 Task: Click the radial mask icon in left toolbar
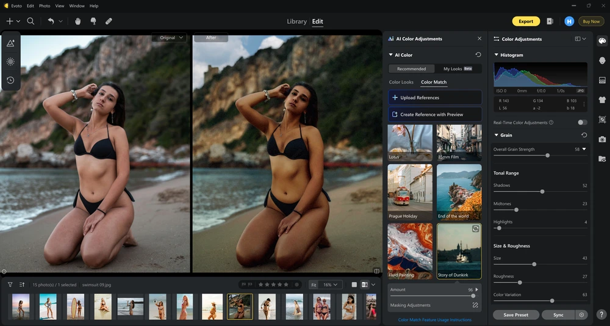pyautogui.click(x=10, y=62)
